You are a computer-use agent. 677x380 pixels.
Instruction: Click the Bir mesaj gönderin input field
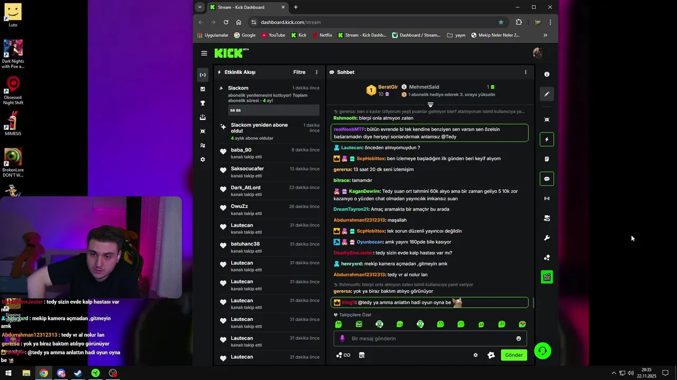pyautogui.click(x=430, y=338)
